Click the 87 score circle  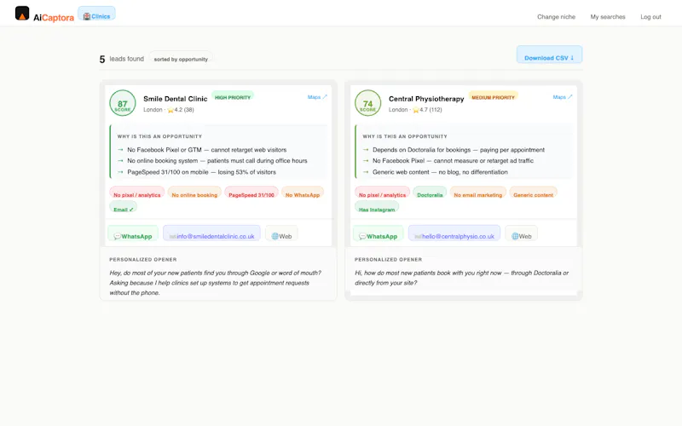coord(123,103)
